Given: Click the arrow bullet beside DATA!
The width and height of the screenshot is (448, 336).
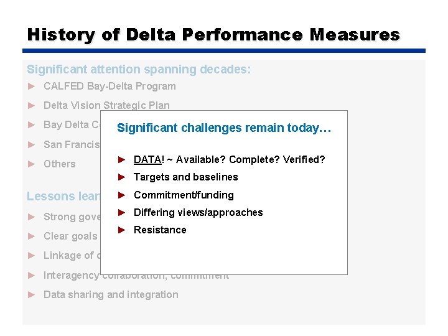Looking at the screenshot, I should [x=122, y=160].
